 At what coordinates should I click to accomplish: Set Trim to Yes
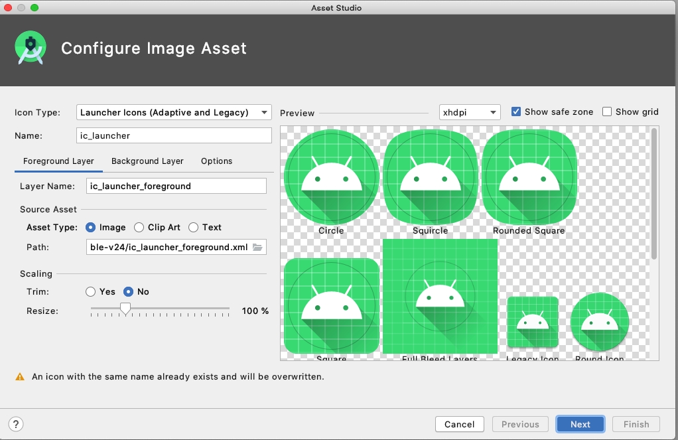pos(91,292)
